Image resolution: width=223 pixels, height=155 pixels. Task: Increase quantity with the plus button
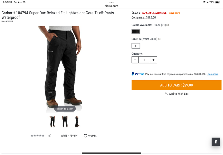coord(153,60)
